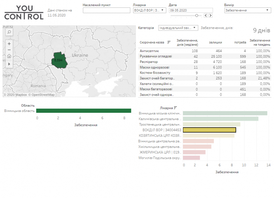Open the Вимір dropdown

coord(248,10)
